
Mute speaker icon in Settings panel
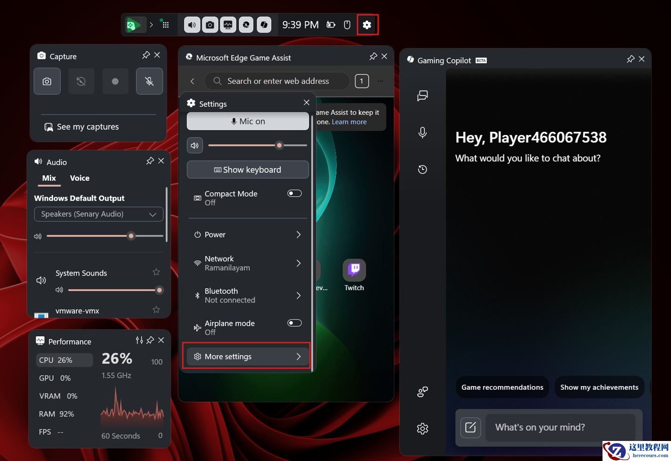pyautogui.click(x=195, y=145)
